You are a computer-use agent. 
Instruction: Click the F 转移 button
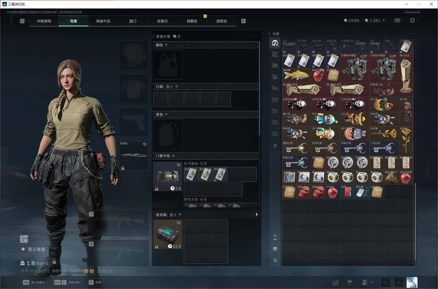[x=95, y=282]
